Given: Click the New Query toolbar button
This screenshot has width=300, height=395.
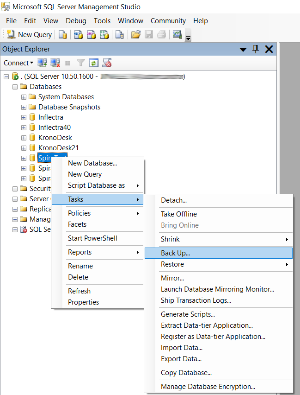Looking at the screenshot, I should (30, 35).
